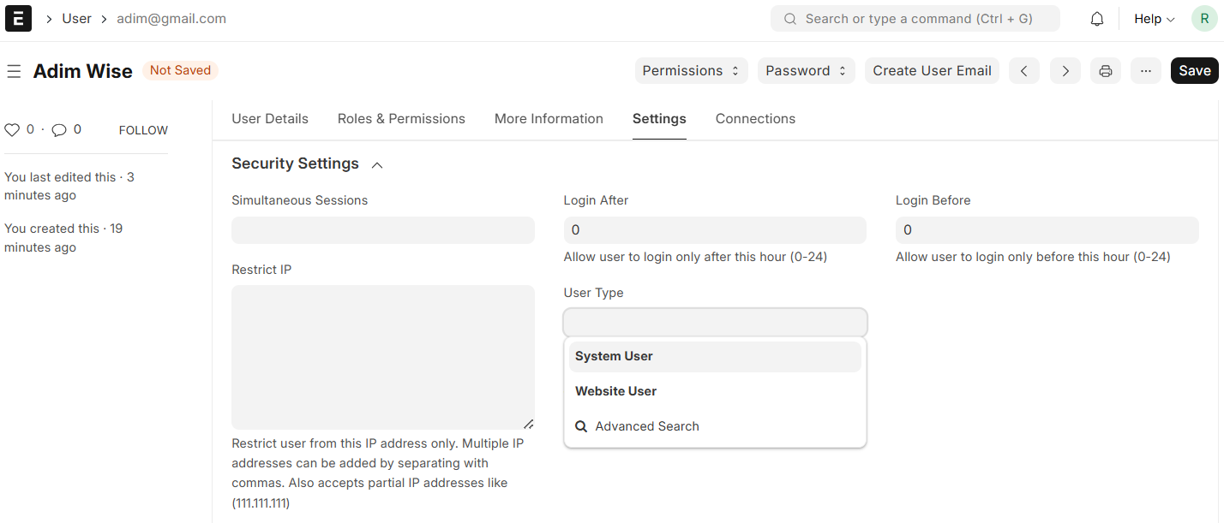This screenshot has width=1224, height=523.
Task: Toggle the sidebar hamburger menu icon
Action: pos(14,71)
